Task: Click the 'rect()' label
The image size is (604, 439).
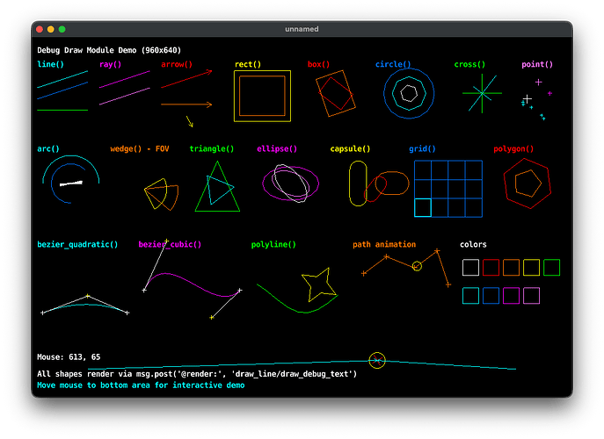Action: point(248,64)
